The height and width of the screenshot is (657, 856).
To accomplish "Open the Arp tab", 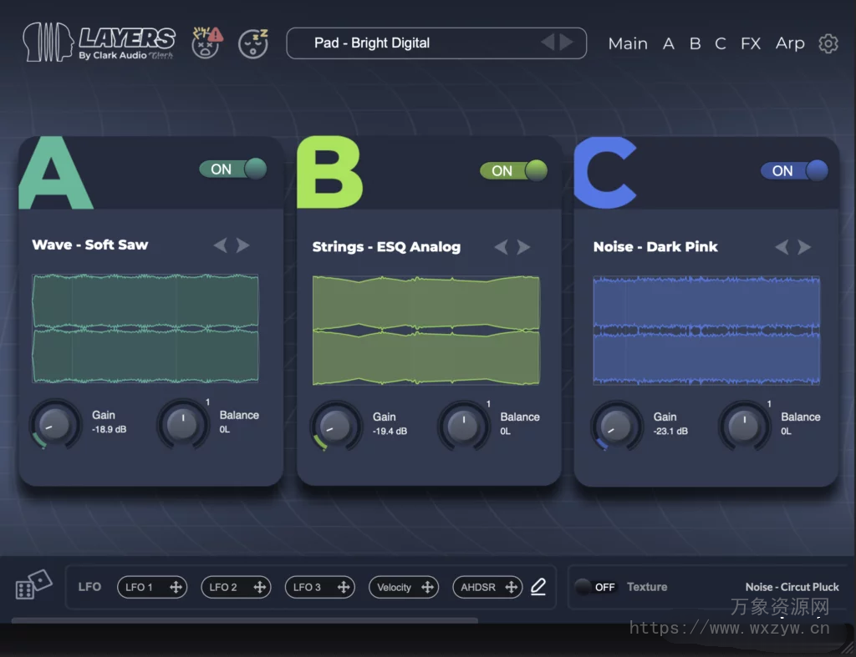I will (x=790, y=43).
